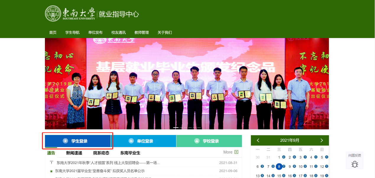Click the Southeast University circular seal logo

(53, 13)
